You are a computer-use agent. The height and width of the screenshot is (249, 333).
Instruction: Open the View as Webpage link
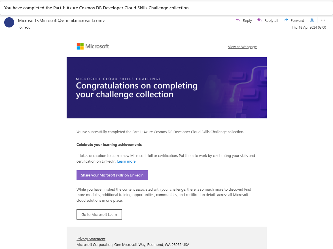tap(242, 47)
